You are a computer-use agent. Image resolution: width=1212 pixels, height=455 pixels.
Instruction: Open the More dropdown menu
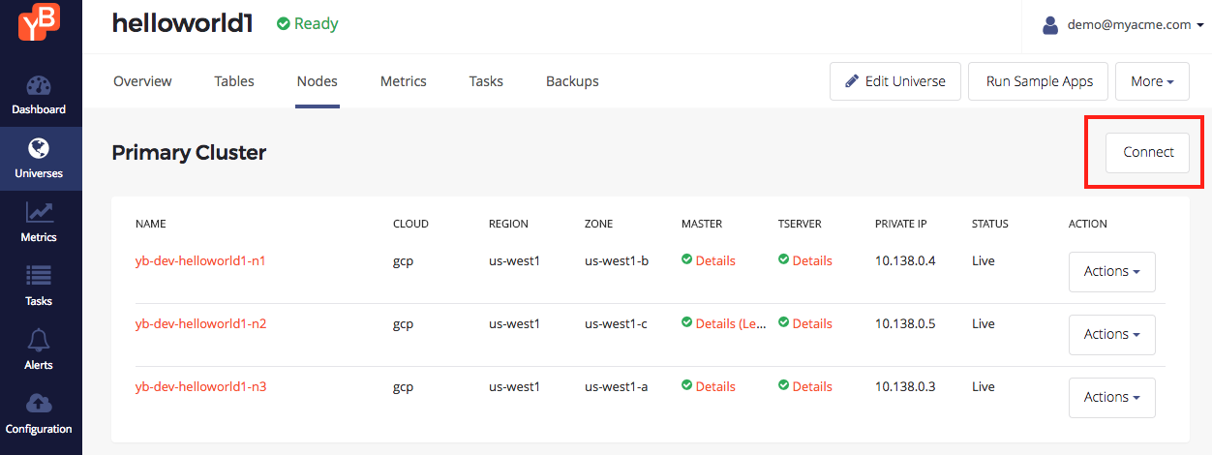pyautogui.click(x=1152, y=81)
